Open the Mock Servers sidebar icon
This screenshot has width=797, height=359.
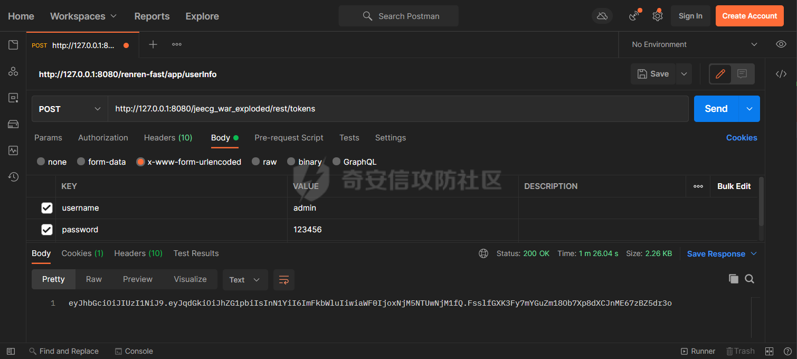[x=13, y=124]
